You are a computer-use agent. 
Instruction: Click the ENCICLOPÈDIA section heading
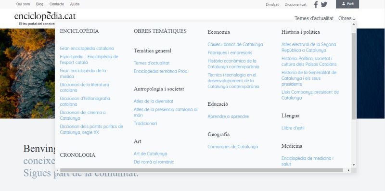click(x=79, y=31)
